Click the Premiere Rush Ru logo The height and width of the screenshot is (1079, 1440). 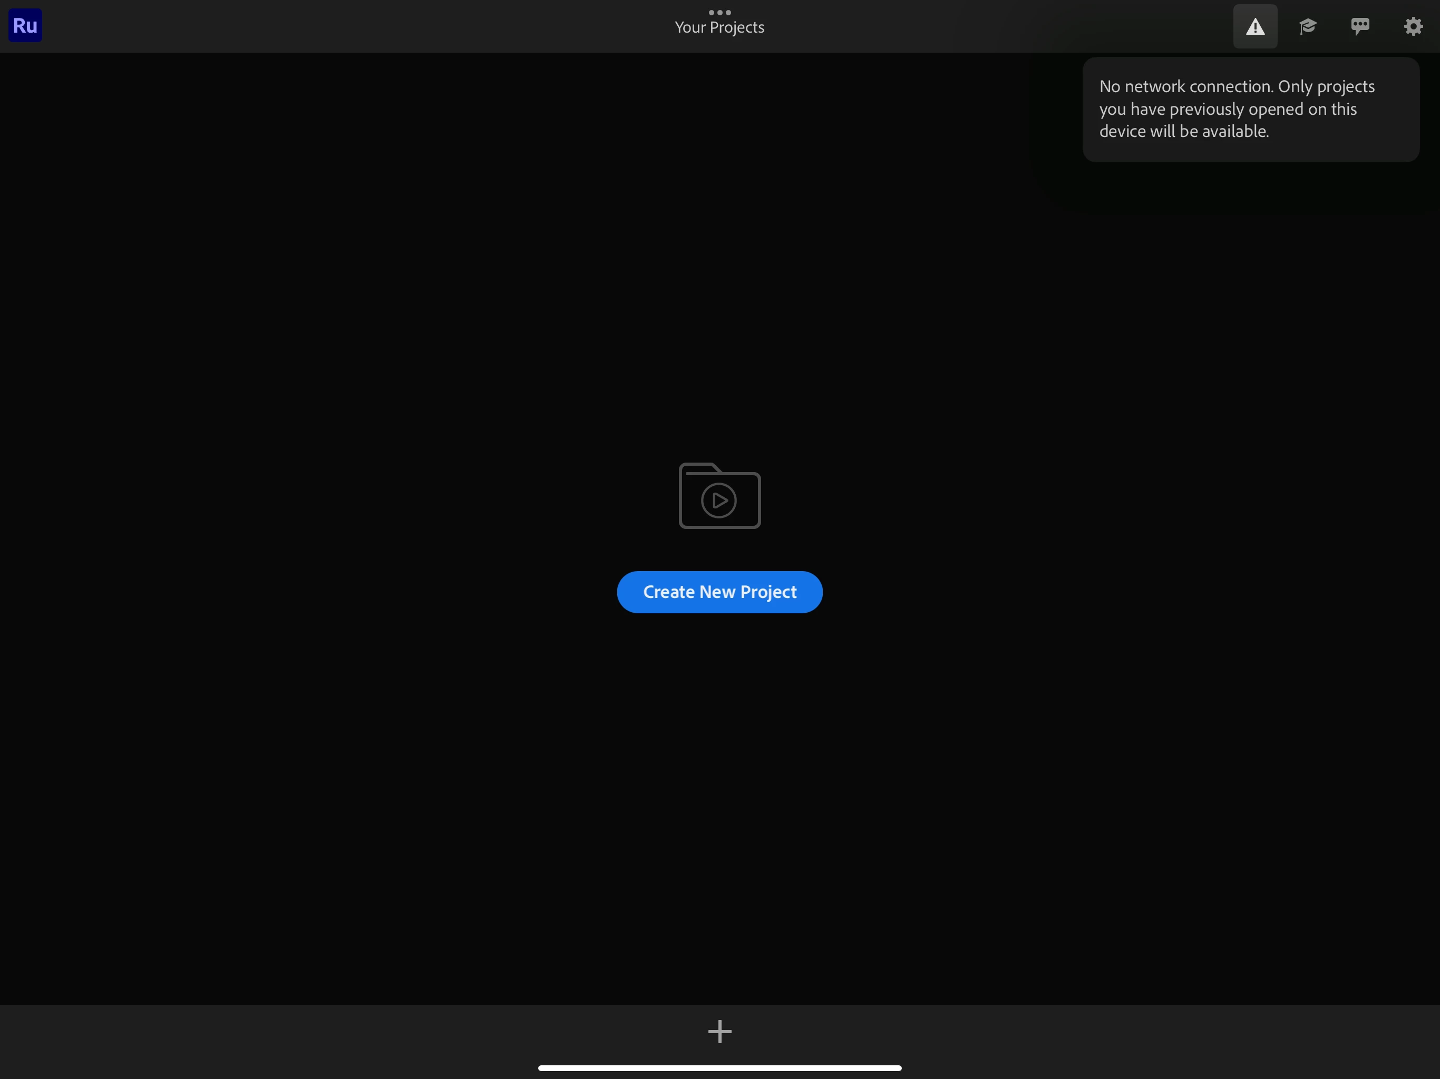25,25
